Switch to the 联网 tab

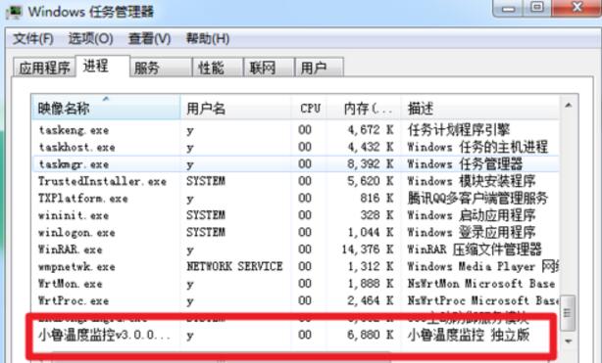[x=269, y=68]
